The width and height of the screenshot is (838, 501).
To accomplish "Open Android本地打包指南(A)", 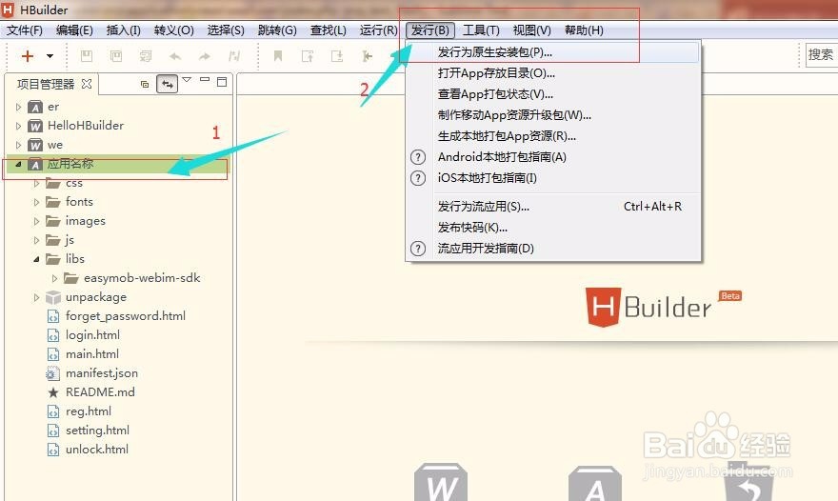I will 553,156.
